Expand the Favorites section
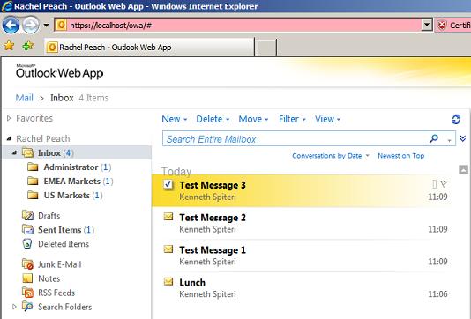The width and height of the screenshot is (471, 319). [9, 118]
